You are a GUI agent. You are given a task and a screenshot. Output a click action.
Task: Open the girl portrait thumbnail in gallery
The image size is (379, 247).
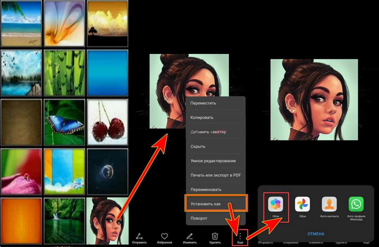coord(108,221)
